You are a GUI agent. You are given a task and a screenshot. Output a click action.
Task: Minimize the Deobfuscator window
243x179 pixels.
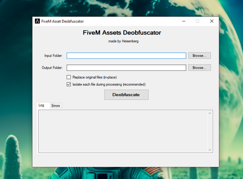[x=184, y=21]
